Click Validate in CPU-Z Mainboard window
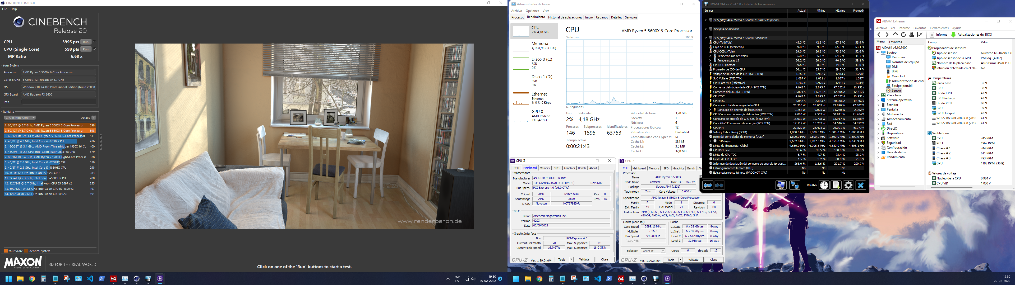1015x285 pixels. (584, 259)
